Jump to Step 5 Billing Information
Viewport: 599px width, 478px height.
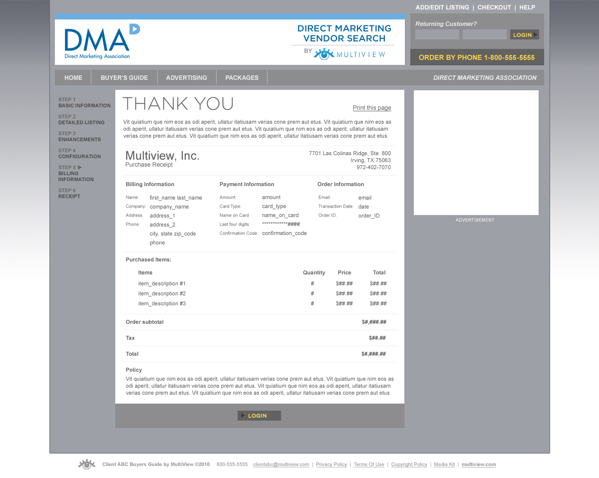(75, 174)
